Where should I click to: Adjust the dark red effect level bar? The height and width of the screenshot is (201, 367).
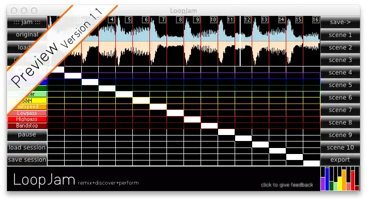[x=357, y=188]
